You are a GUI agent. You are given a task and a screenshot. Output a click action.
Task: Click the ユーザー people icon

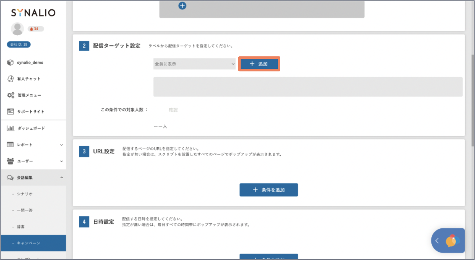click(11, 161)
